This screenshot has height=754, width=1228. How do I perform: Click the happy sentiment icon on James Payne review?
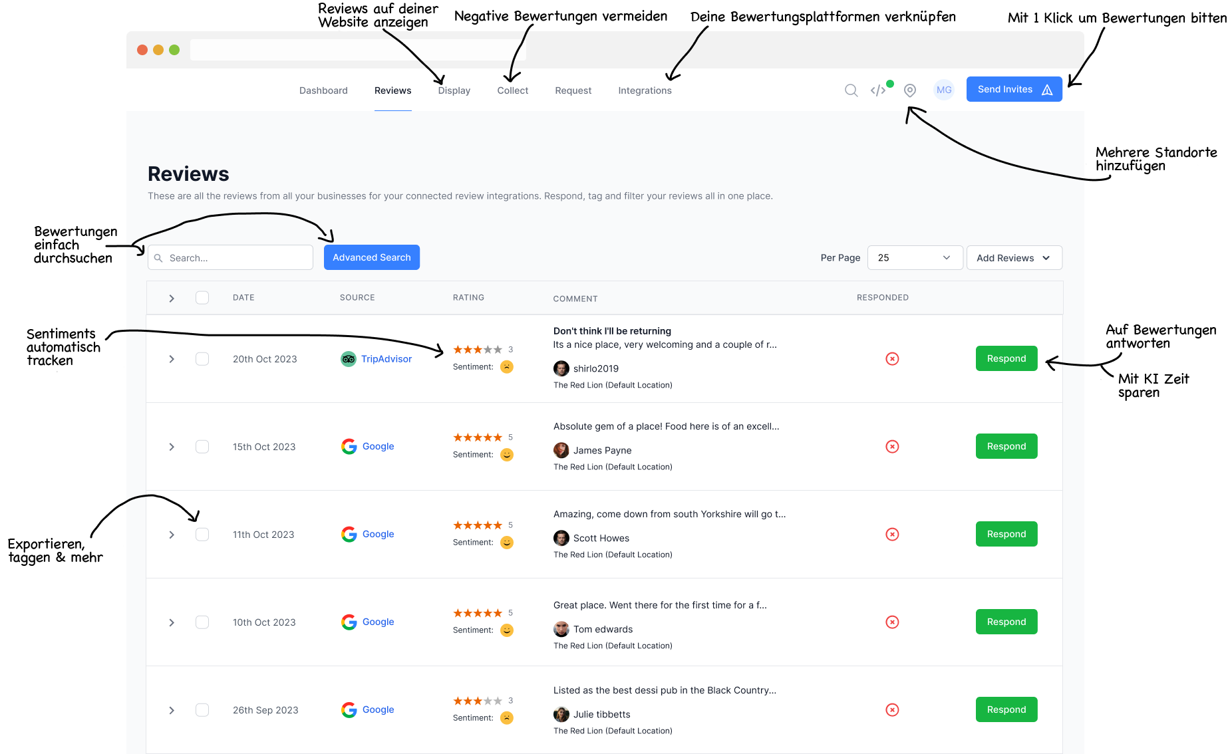[507, 455]
